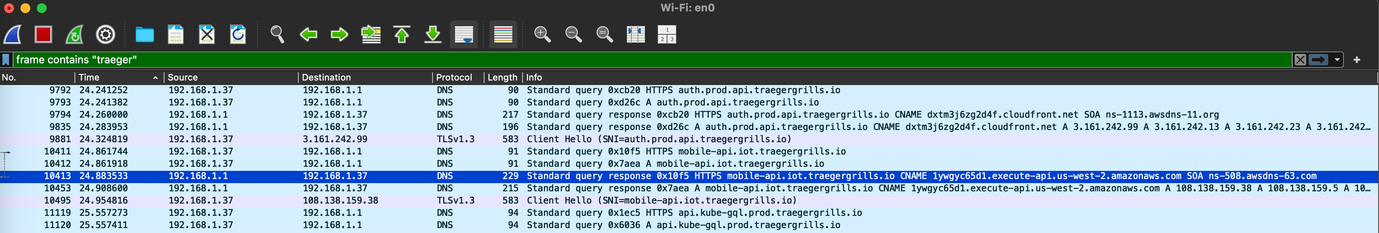1379x233 pixels.
Task: Sort by Info column header
Action: tap(950, 78)
